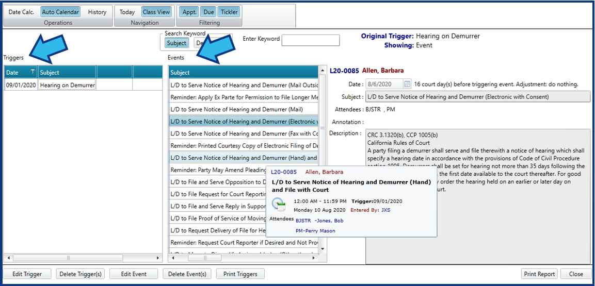Image resolution: width=595 pixels, height=286 pixels.
Task: Select 'Reminder: Printed Courtesy Copy' event
Action: (x=243, y=145)
